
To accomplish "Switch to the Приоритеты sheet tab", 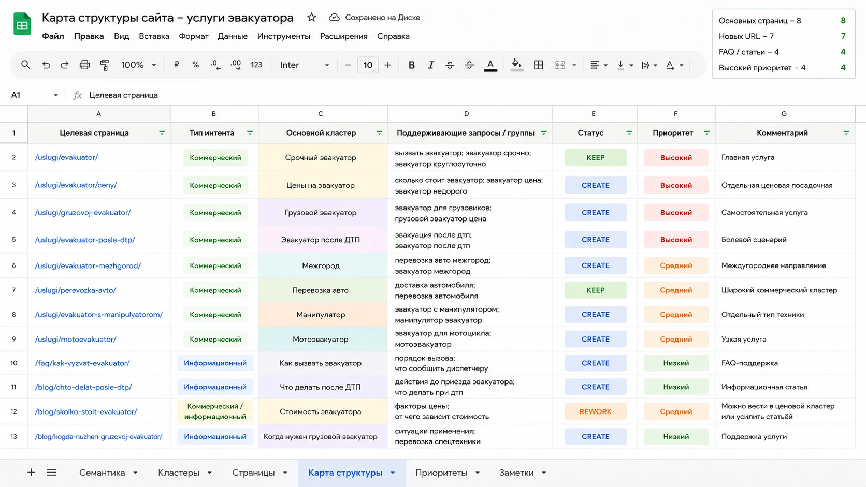I will [441, 473].
